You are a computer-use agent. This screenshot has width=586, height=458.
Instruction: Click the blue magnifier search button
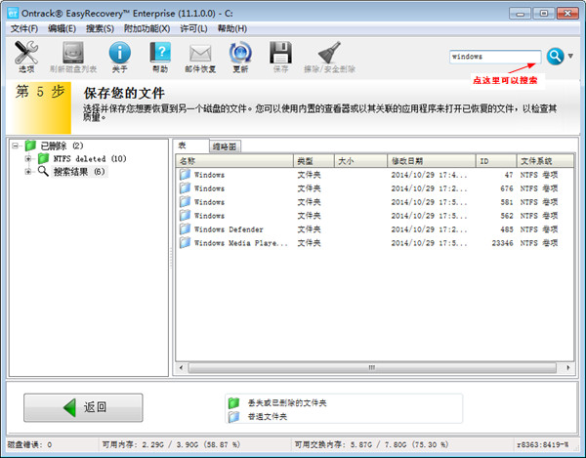[x=556, y=57]
